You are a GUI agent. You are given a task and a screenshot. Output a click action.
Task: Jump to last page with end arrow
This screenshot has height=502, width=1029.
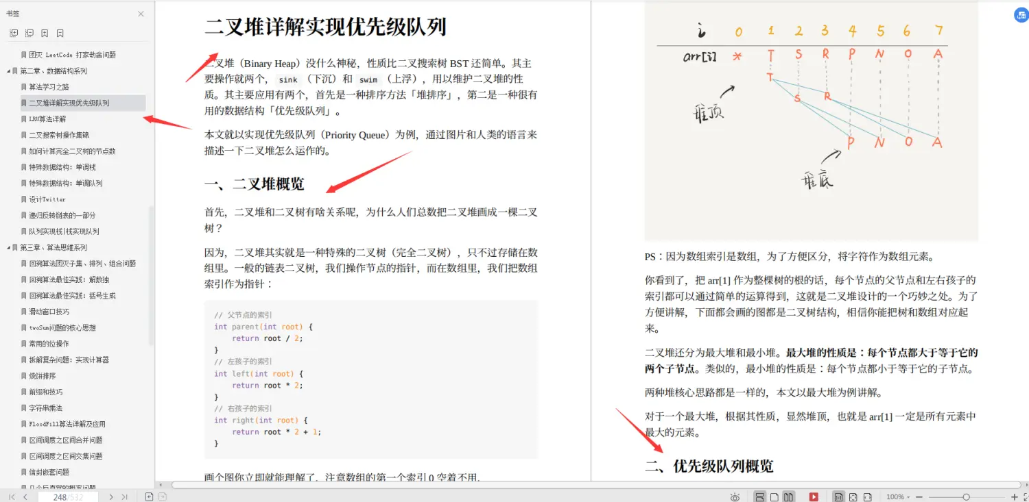125,496
